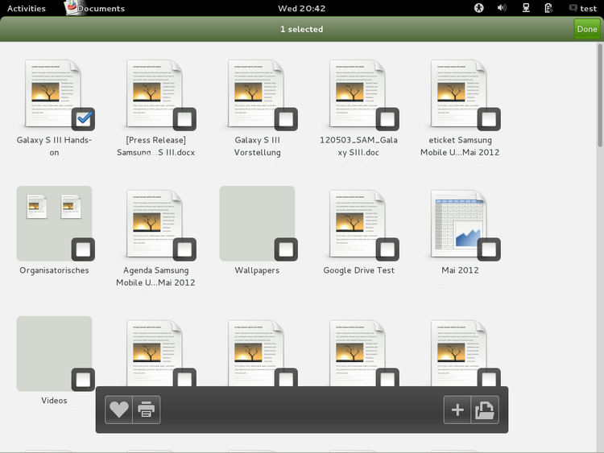Viewport: 604px width, 453px height.
Task: Print the selected document
Action: [x=147, y=410]
